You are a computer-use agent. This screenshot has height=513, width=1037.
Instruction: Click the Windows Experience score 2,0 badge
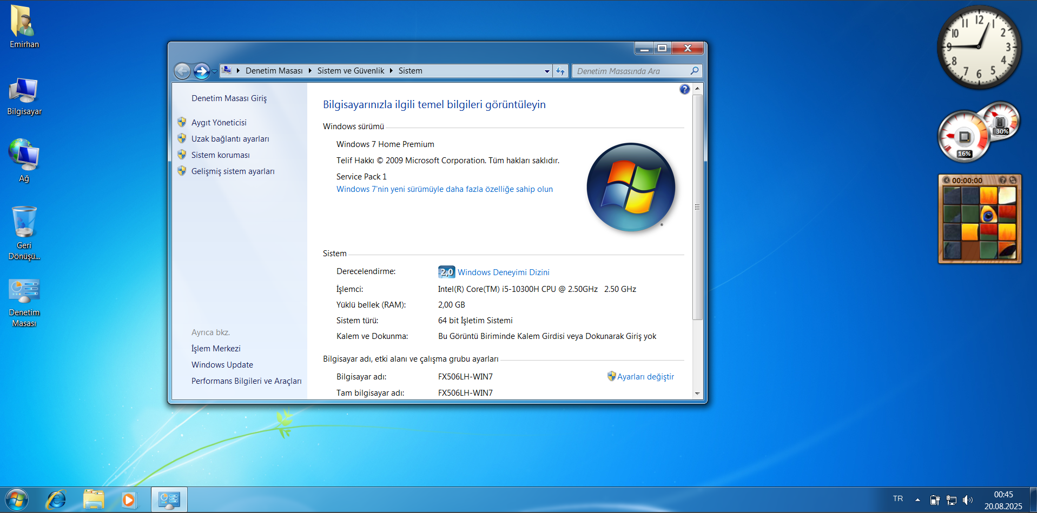(x=446, y=272)
